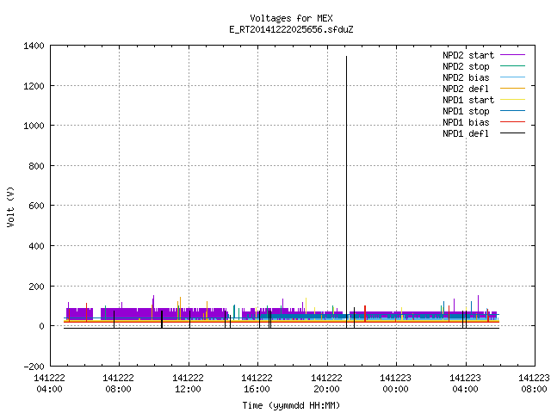Screen dimensions: 551x413
Task: Click the 'NPD1 defl' legend label
Action: pyautogui.click(x=466, y=133)
